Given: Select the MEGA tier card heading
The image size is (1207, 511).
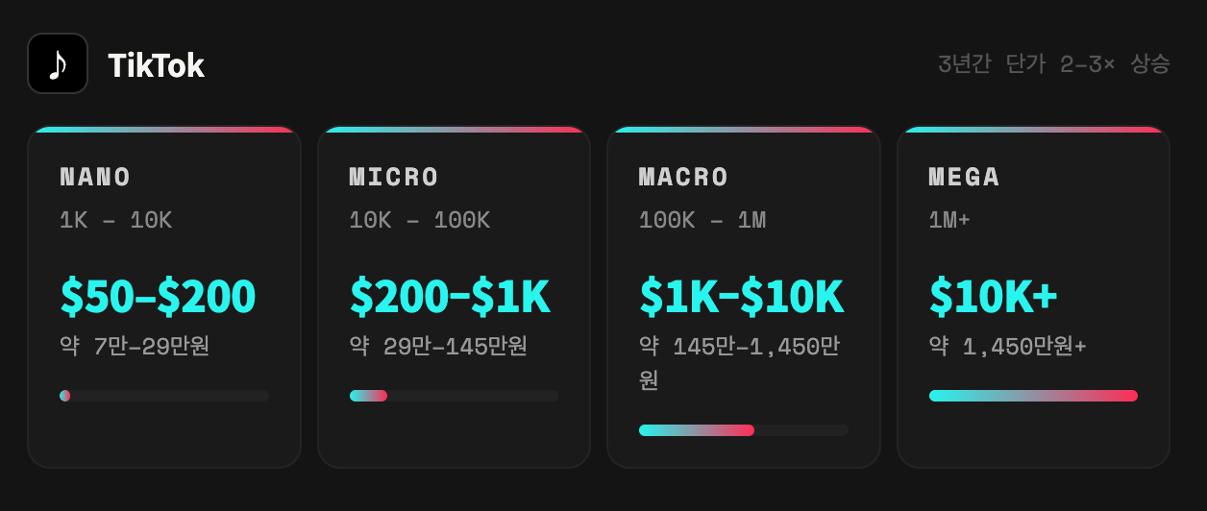Looking at the screenshot, I should 965,177.
